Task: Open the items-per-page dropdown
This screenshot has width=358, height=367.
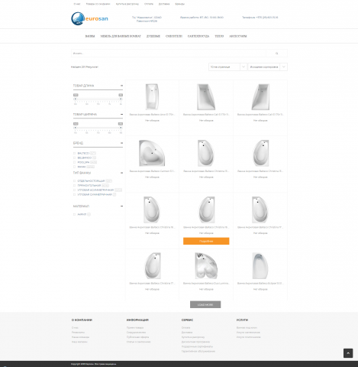Action: (227, 67)
